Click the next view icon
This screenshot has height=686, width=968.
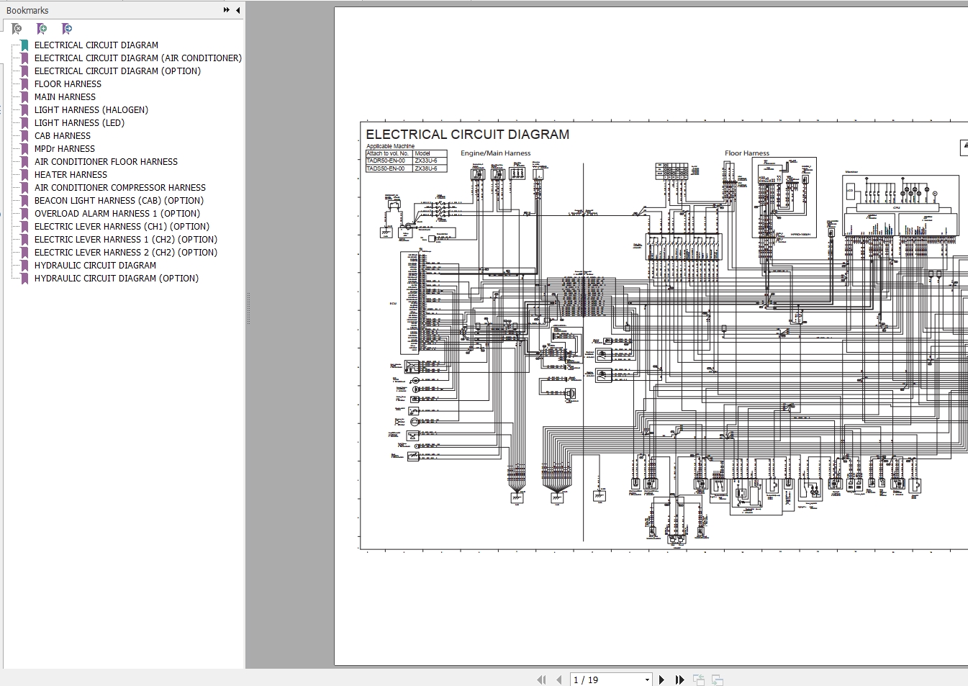717,680
